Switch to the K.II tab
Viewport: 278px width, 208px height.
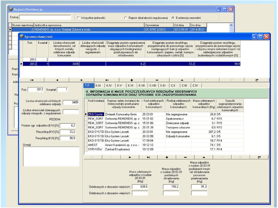point(88,85)
